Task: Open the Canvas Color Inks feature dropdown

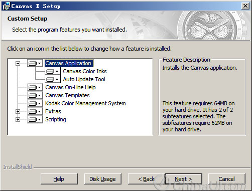Action: pos(52,71)
